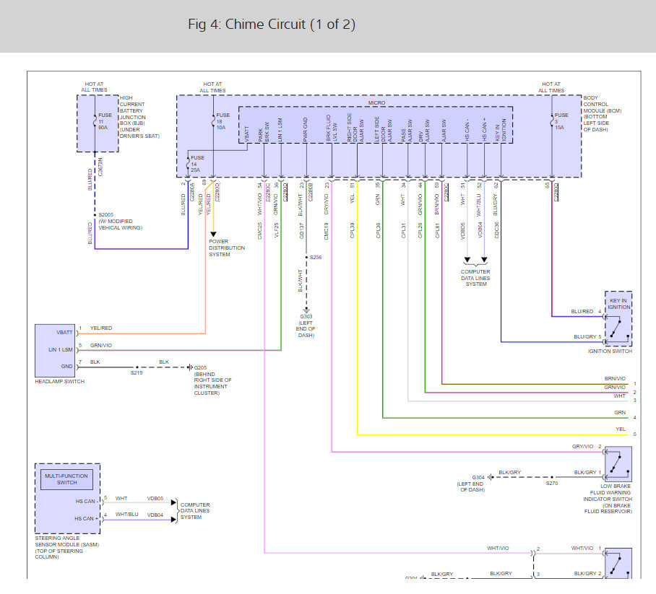Image resolution: width=656 pixels, height=594 pixels.
Task: Select the FUSE 3 15A label
Action: (561, 121)
